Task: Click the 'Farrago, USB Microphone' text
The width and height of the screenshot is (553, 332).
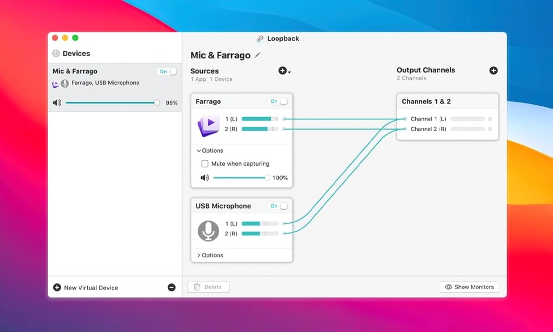Action: tap(105, 83)
